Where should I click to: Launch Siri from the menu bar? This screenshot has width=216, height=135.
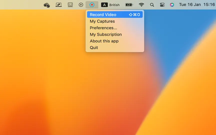(172, 5)
